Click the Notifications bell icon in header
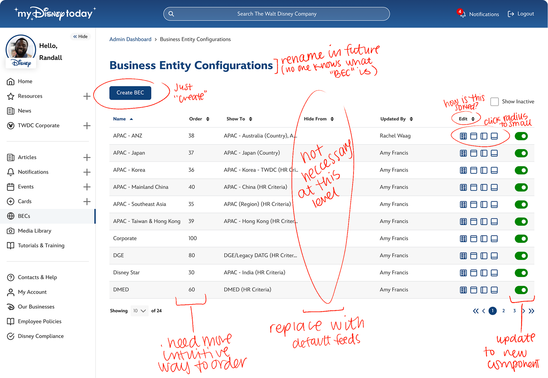Viewport: 548px width, 378px height. [462, 14]
